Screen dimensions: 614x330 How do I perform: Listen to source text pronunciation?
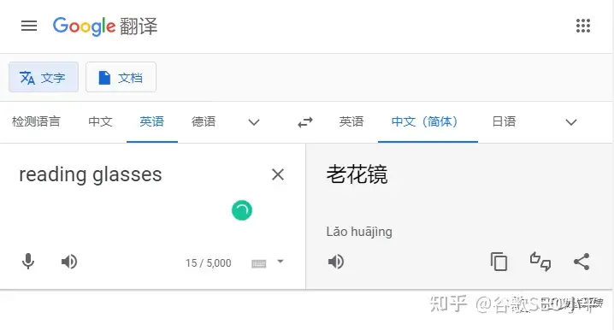(69, 262)
